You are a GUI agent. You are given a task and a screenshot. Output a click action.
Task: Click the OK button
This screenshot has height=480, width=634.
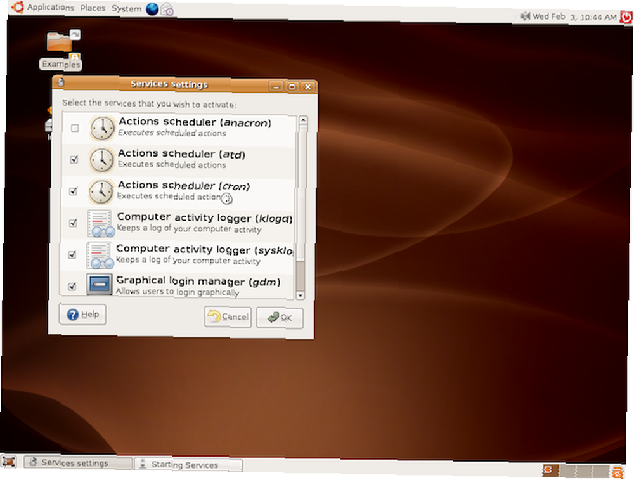point(280,318)
